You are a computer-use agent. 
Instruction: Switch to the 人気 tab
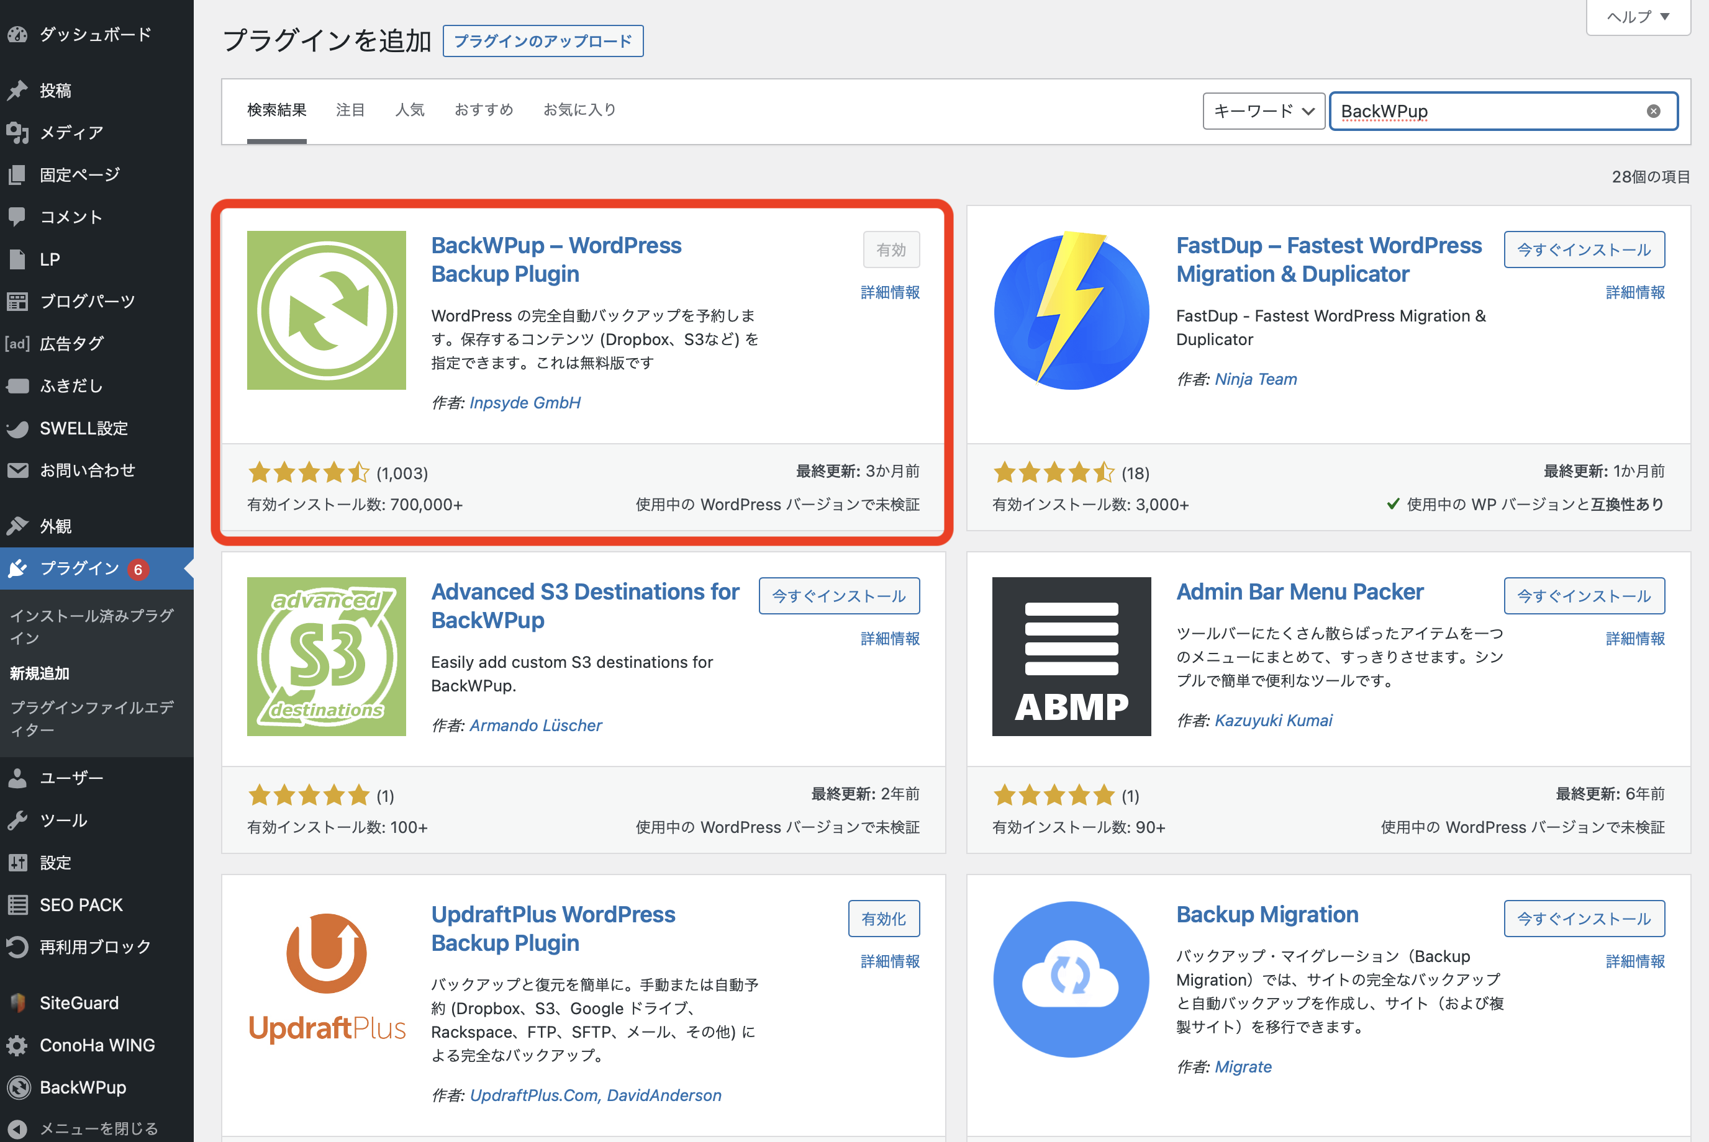(x=410, y=110)
